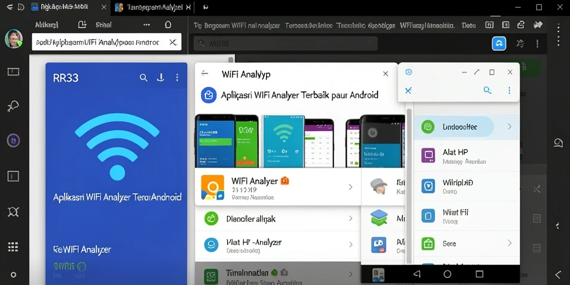Click into the WiFi Analyzer search field with X
This screenshot has height=285, width=570.
(x=106, y=42)
